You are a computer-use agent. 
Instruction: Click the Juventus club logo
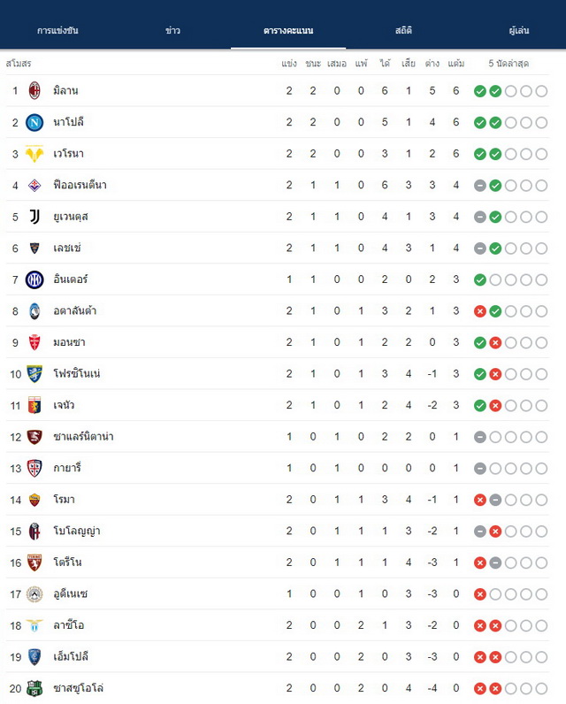34,217
